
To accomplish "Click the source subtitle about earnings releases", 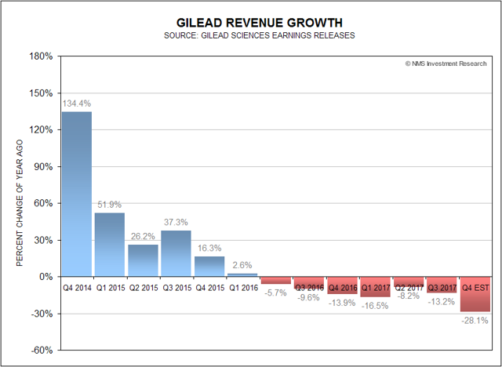I will [260, 35].
